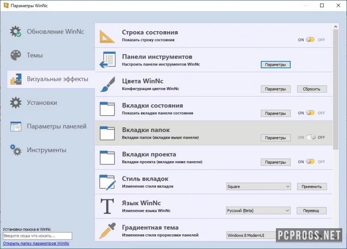Click the paintbrush icon of Цвета WinNc
Screen dimensions: 347x249
[107, 84]
